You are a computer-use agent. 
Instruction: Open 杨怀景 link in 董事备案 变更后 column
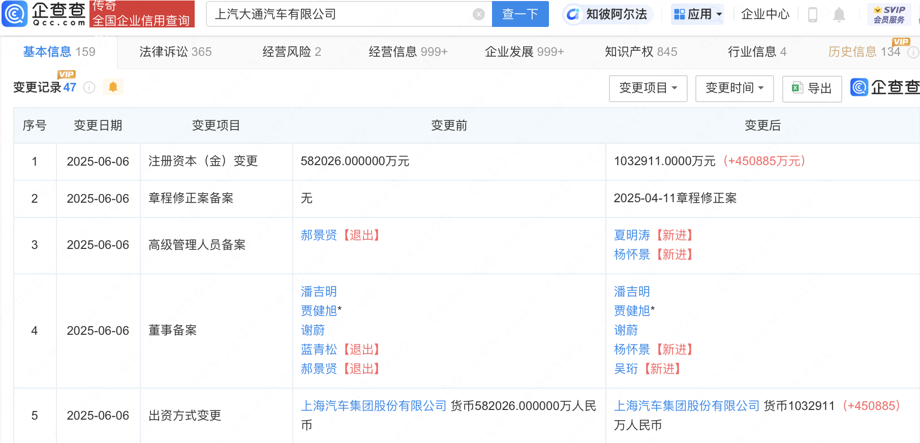632,350
